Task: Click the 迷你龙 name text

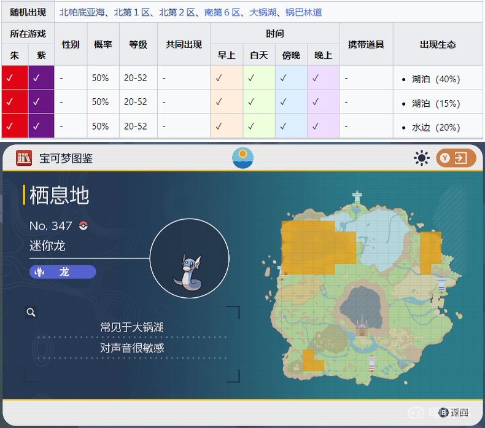Action: click(x=47, y=246)
